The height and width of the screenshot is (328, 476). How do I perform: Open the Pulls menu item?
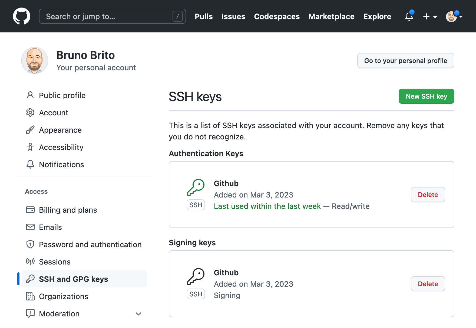tap(204, 16)
